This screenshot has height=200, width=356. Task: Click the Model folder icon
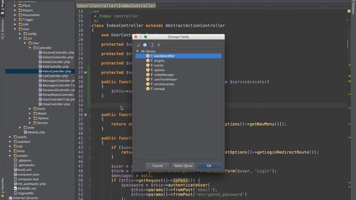(35, 113)
